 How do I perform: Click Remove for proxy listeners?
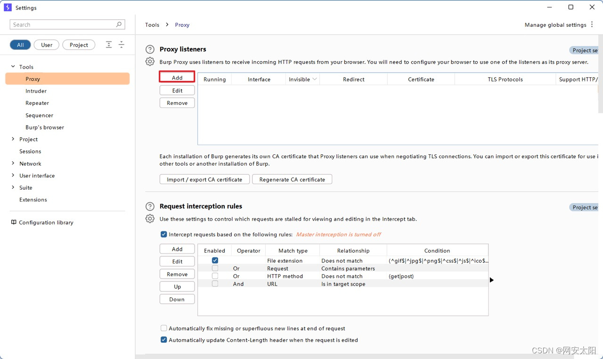177,103
